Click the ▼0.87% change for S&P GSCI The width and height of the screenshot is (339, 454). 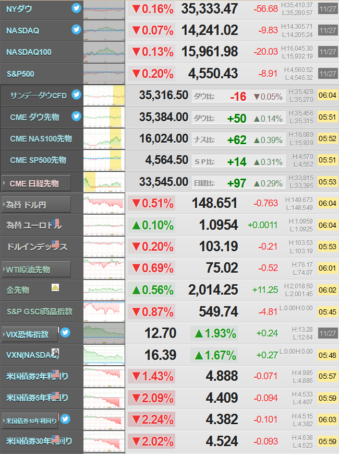pyautogui.click(x=152, y=312)
